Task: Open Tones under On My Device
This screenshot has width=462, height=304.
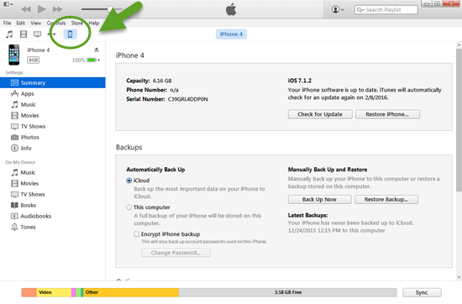Action: (x=53, y=227)
